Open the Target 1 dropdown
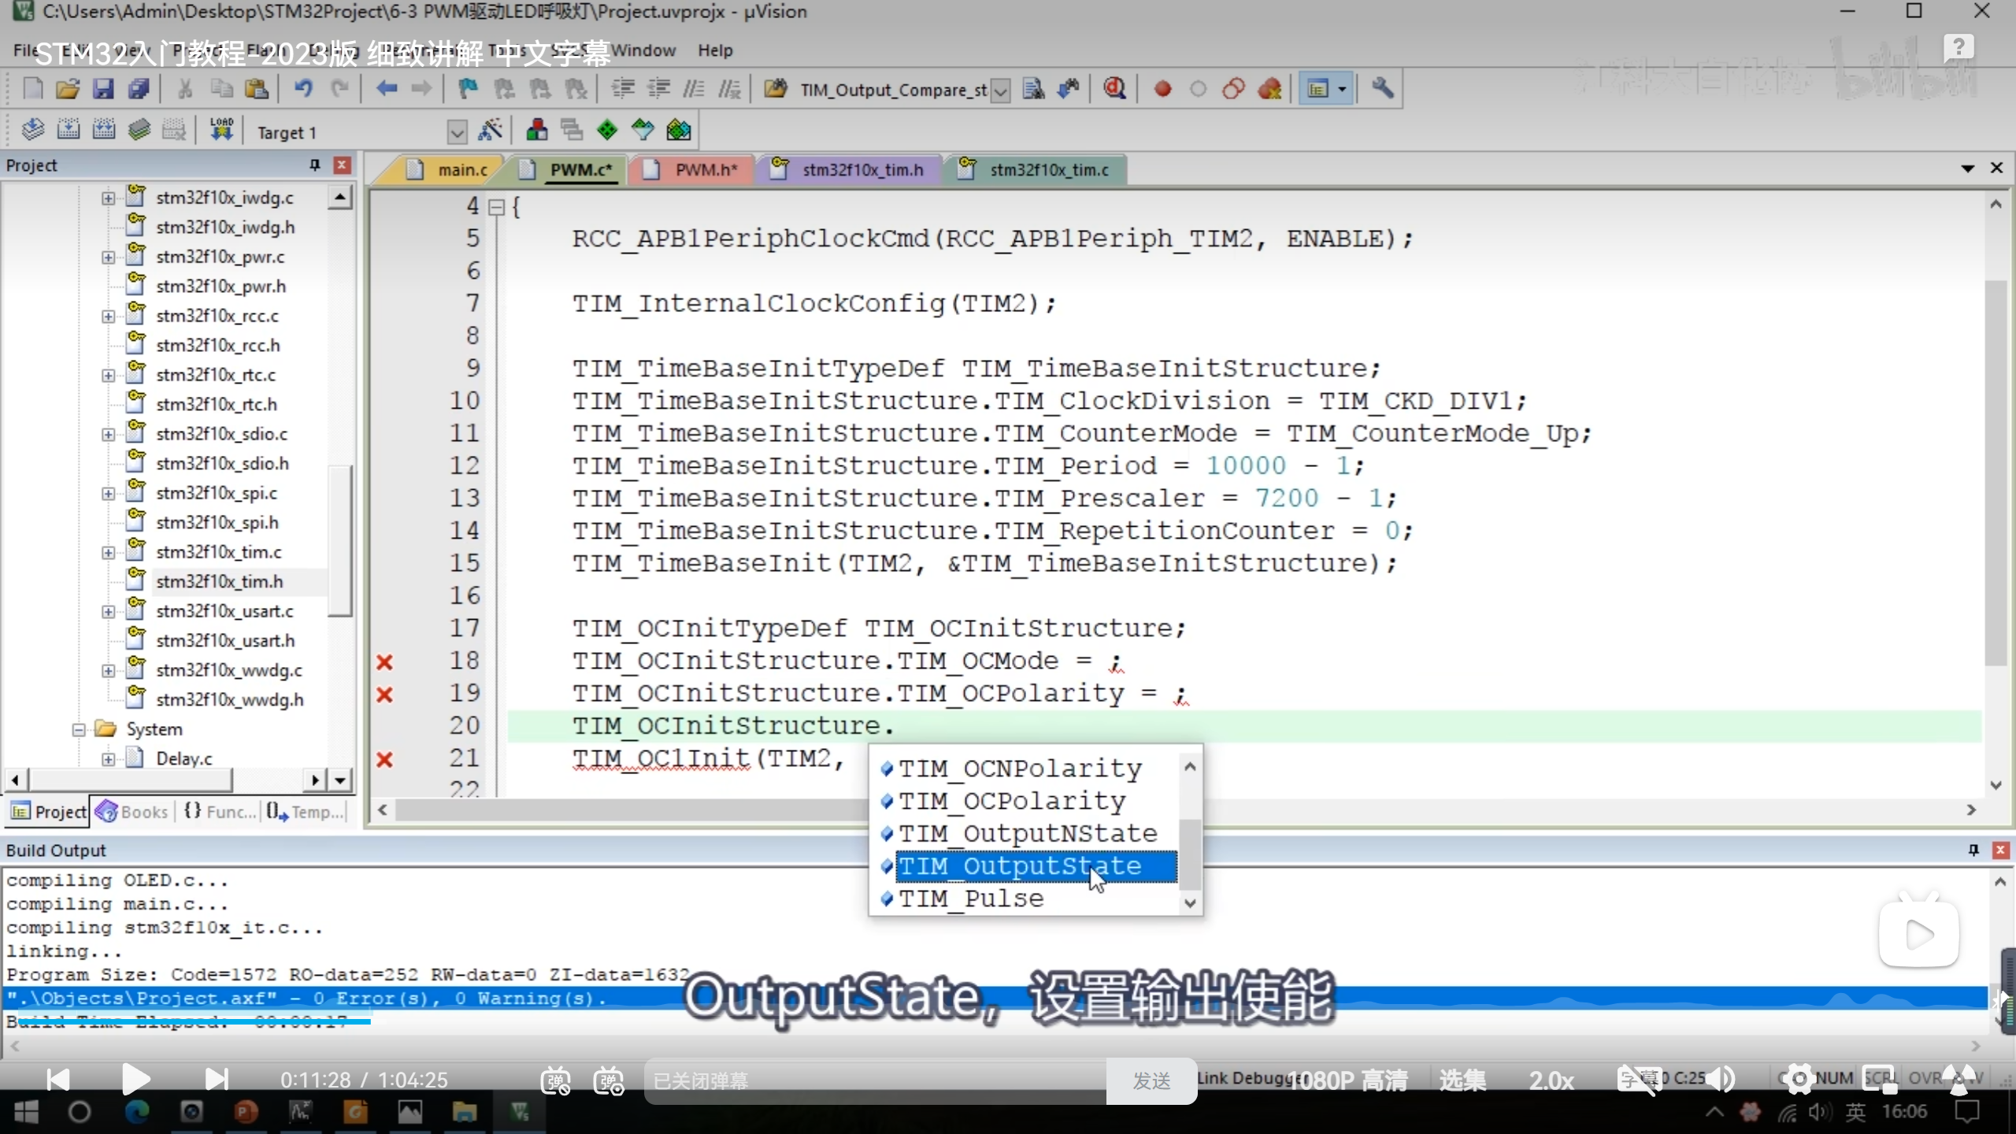This screenshot has height=1134, width=2016. pos(457,132)
